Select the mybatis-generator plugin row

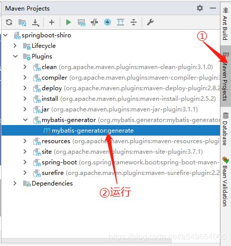pyautogui.click(x=111, y=120)
